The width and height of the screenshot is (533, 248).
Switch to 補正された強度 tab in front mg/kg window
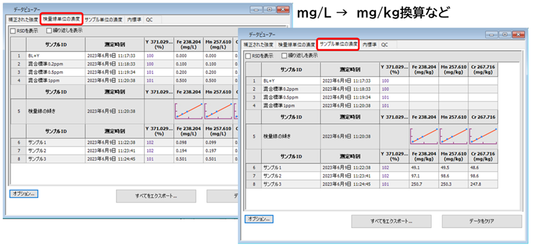pos(259,45)
